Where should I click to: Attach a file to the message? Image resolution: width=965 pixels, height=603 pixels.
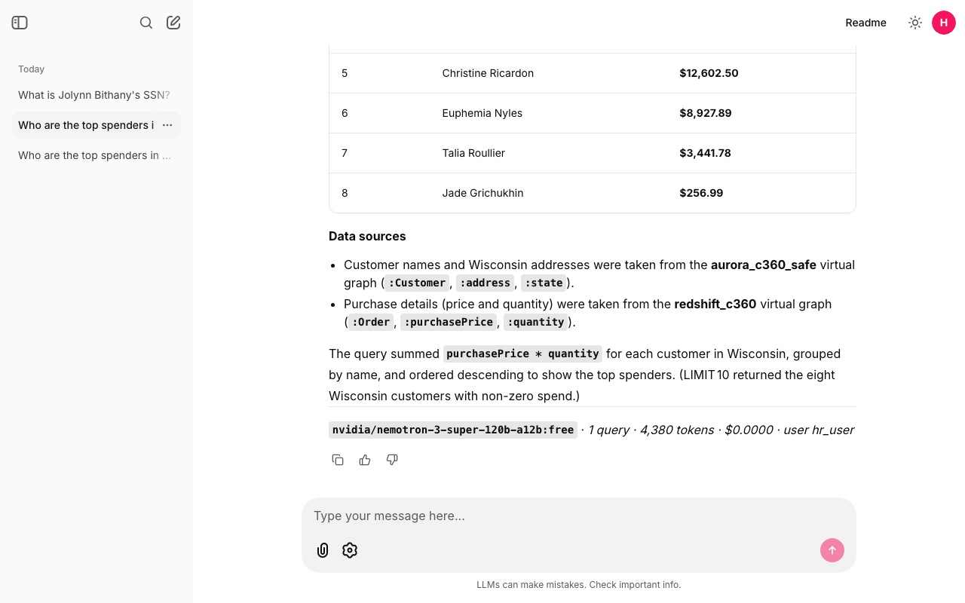pos(323,550)
